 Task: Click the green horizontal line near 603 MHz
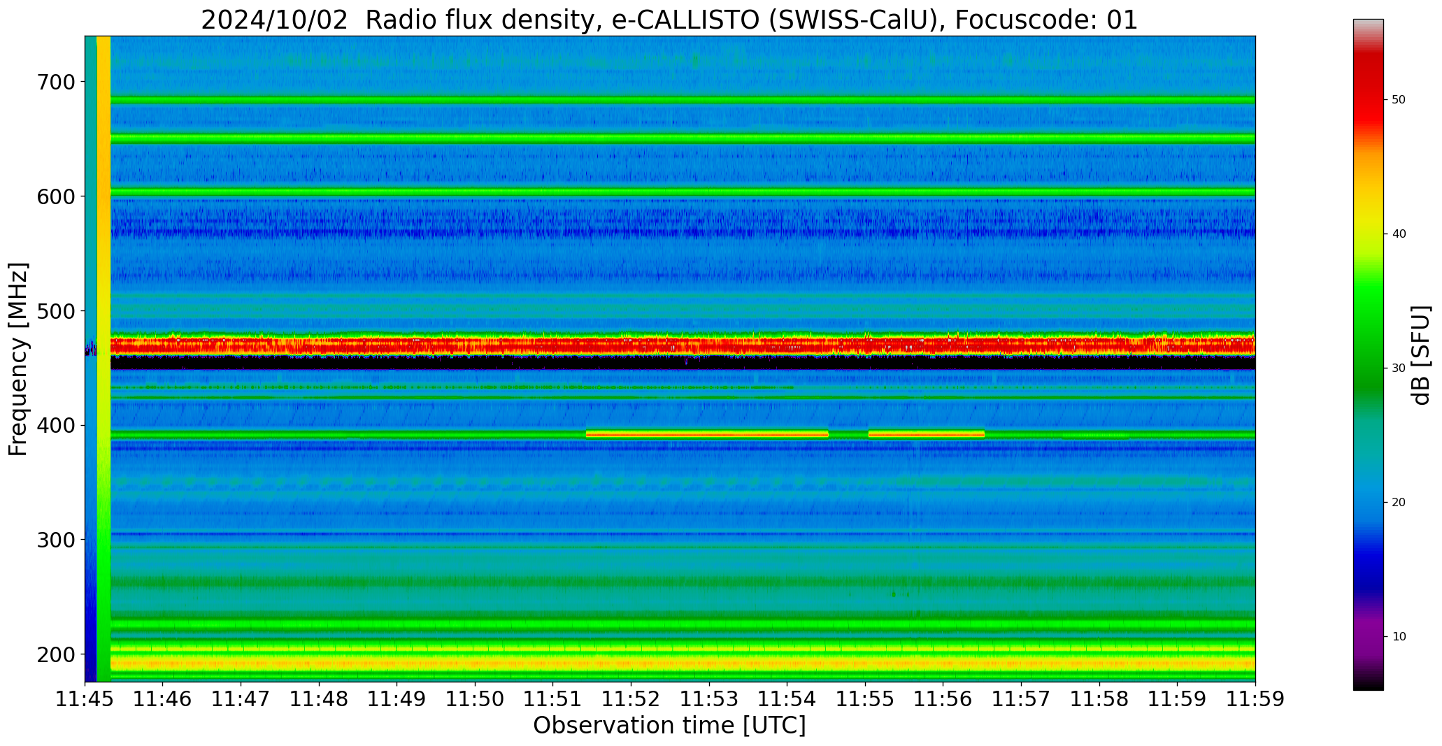point(683,192)
